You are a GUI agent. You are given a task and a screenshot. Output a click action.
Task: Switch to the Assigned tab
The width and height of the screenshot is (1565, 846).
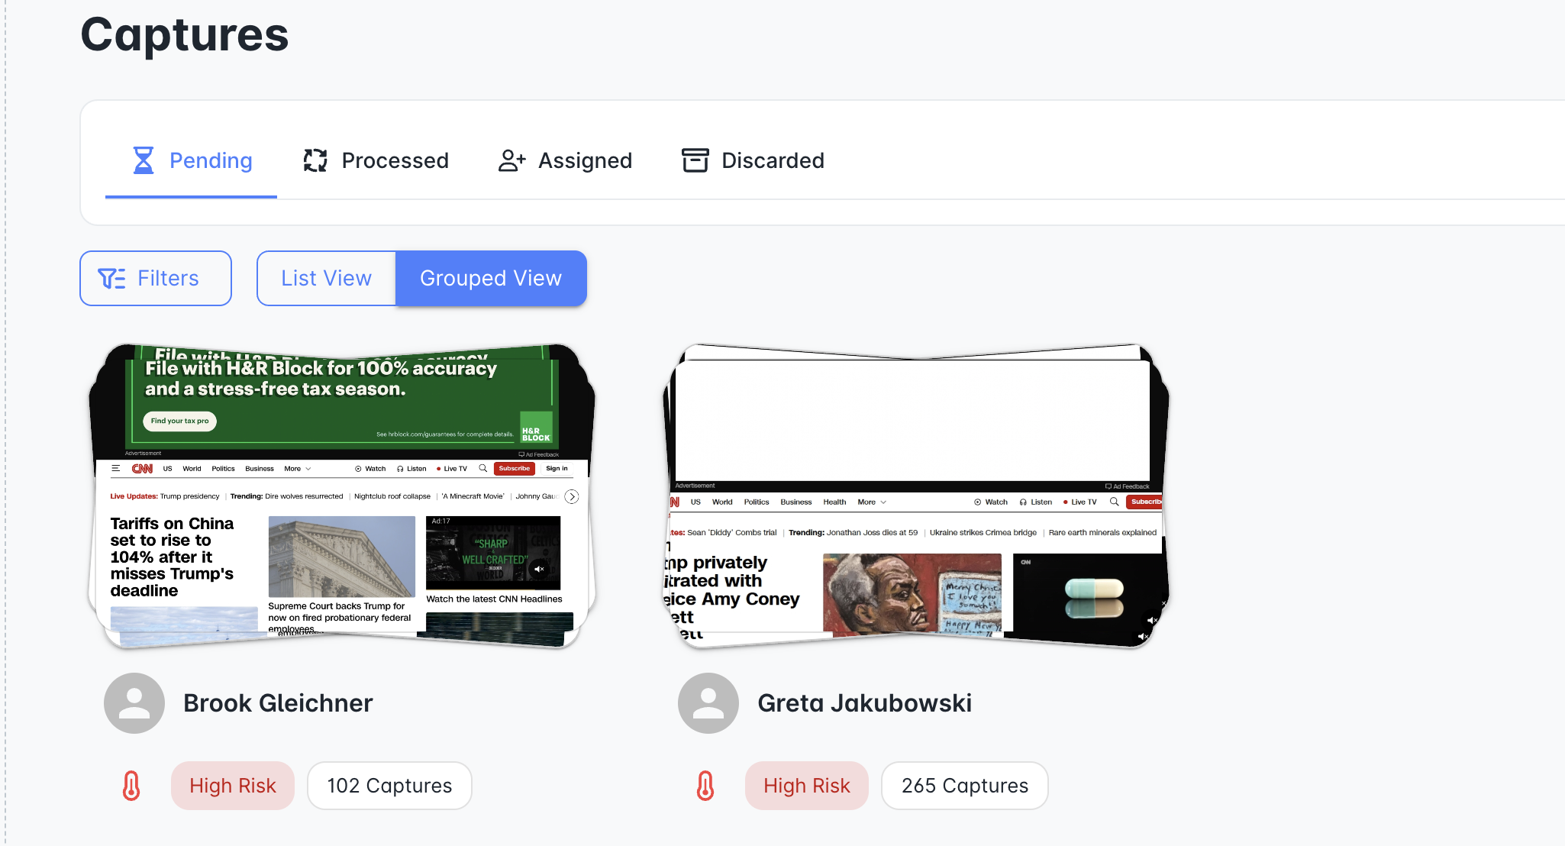coord(565,160)
